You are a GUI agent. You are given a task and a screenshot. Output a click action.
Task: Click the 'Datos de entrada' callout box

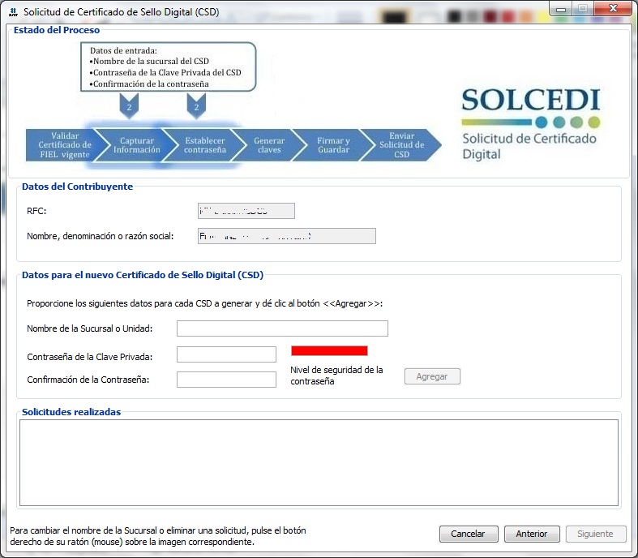pos(168,67)
